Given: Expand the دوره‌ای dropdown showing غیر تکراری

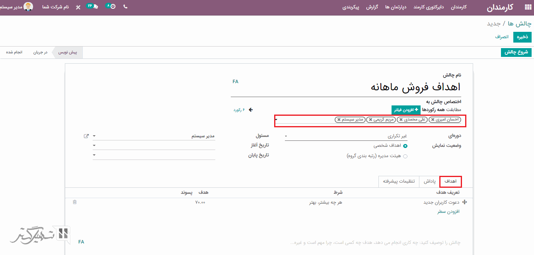Looking at the screenshot, I should coord(346,136).
